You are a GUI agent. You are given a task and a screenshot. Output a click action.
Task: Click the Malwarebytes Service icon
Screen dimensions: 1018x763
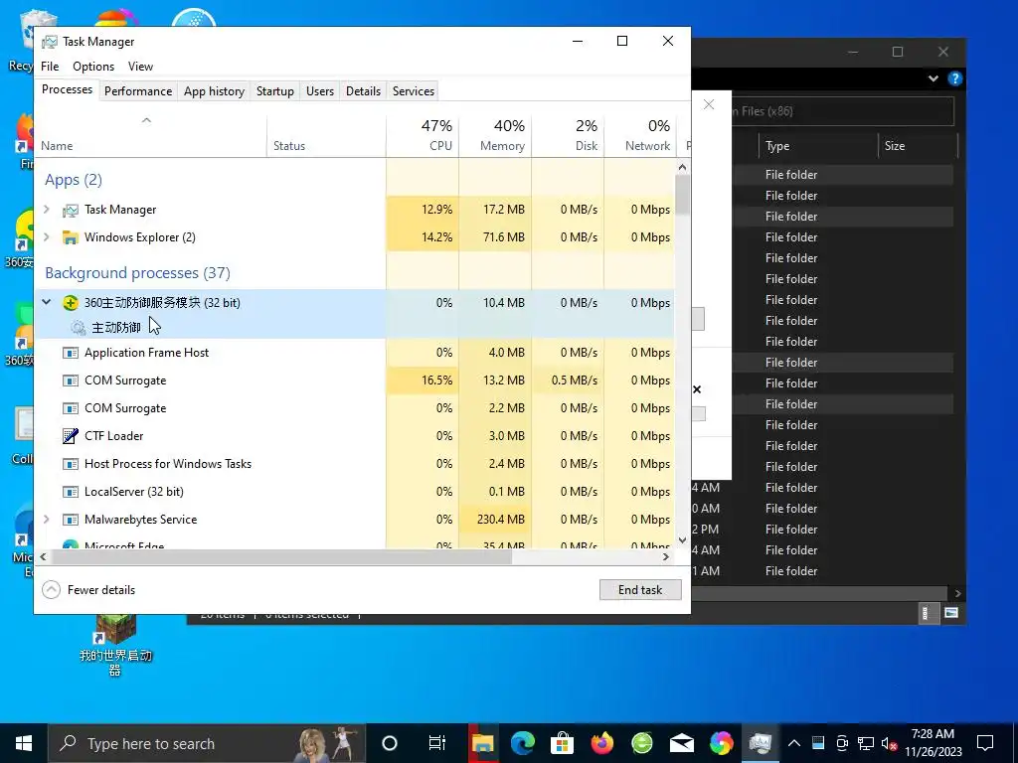(71, 520)
